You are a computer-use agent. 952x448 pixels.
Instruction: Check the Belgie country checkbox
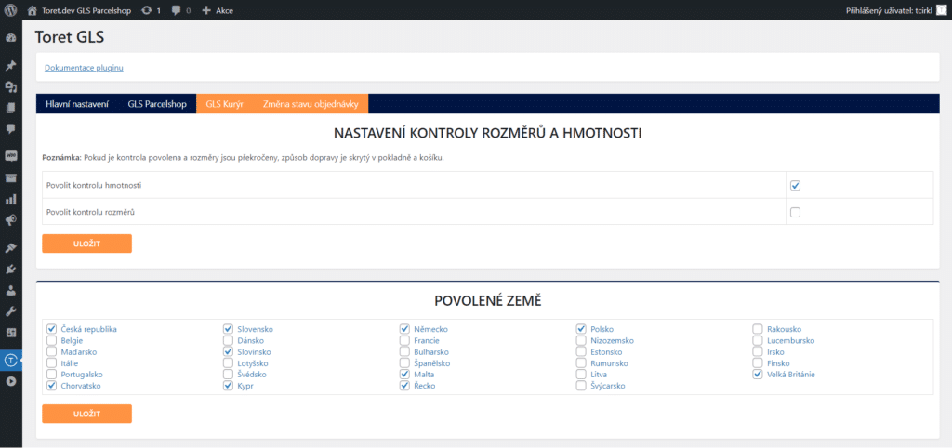(x=52, y=340)
